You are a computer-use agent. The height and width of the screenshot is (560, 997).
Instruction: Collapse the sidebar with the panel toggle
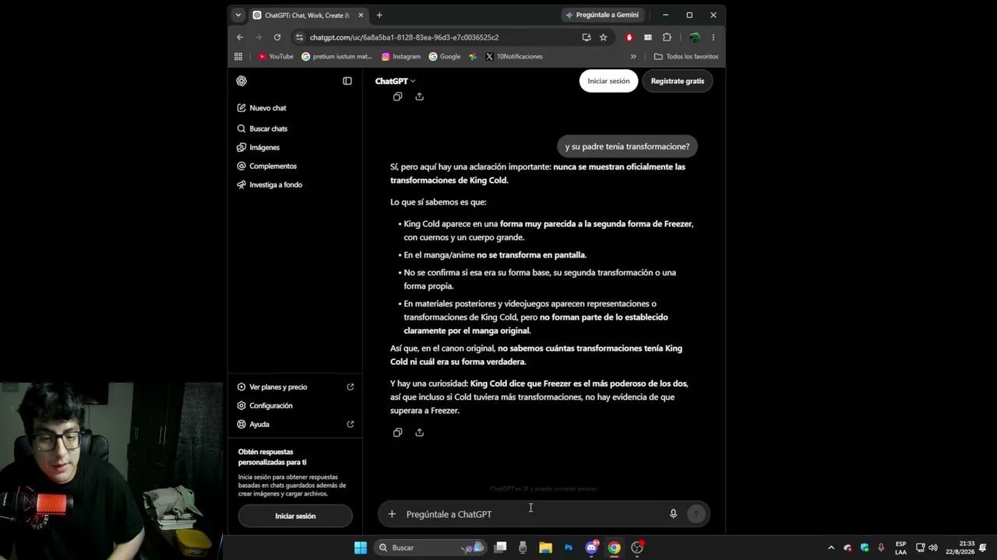tap(347, 81)
